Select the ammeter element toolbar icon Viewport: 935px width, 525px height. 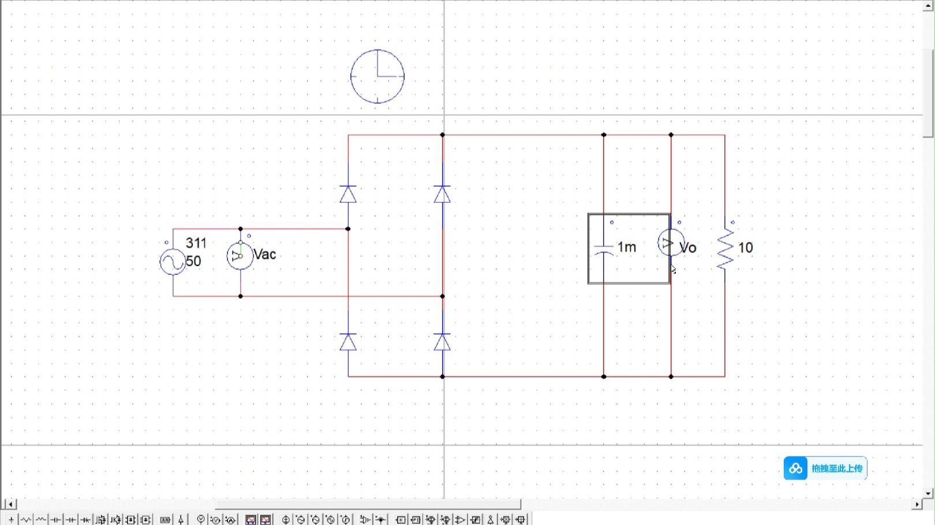pos(230,519)
